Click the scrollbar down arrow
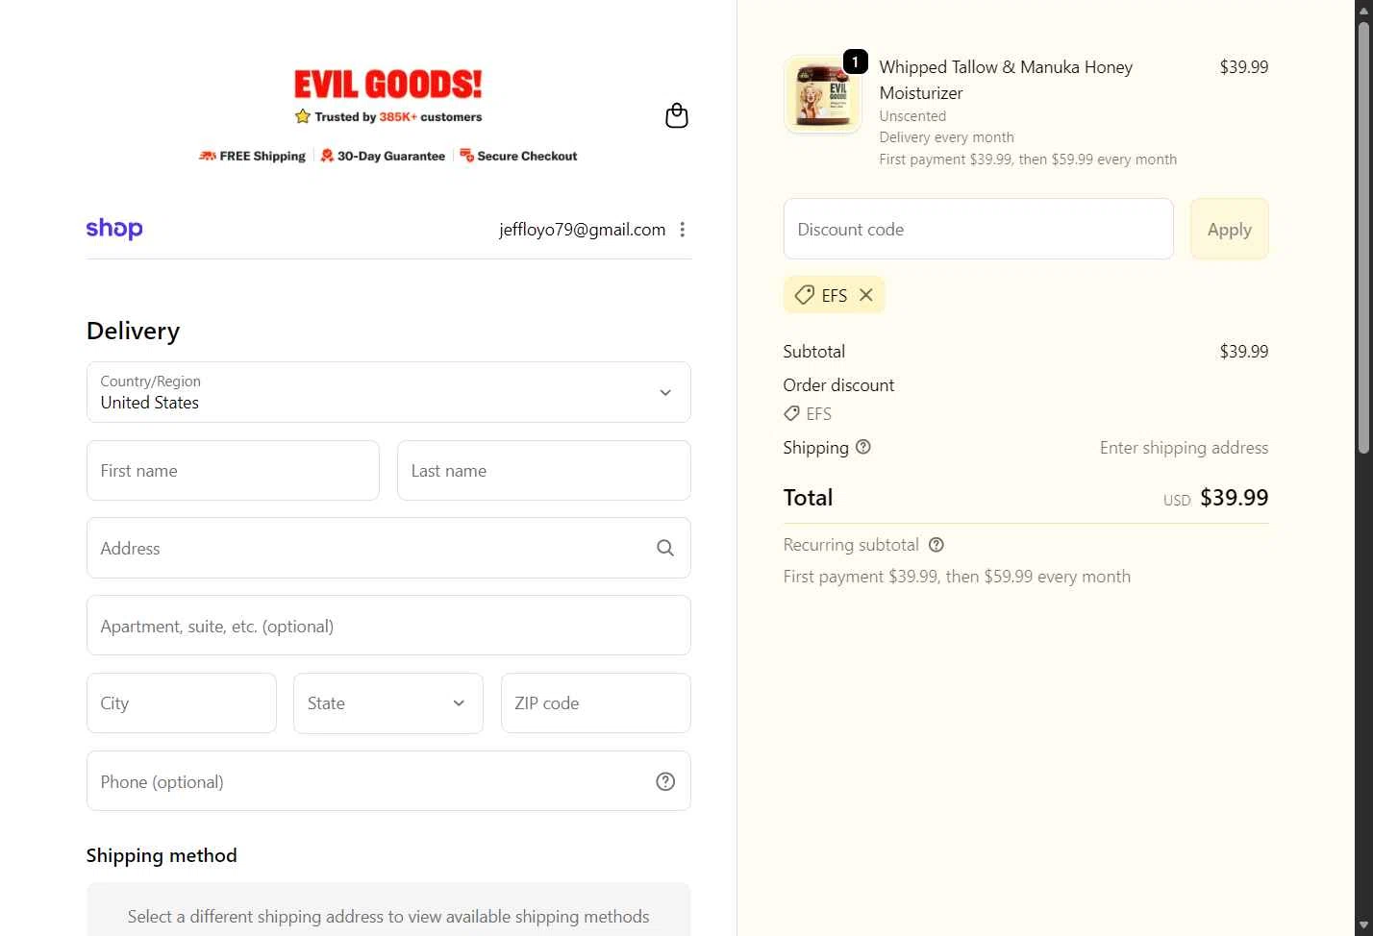This screenshot has height=936, width=1373. pos(1363,926)
